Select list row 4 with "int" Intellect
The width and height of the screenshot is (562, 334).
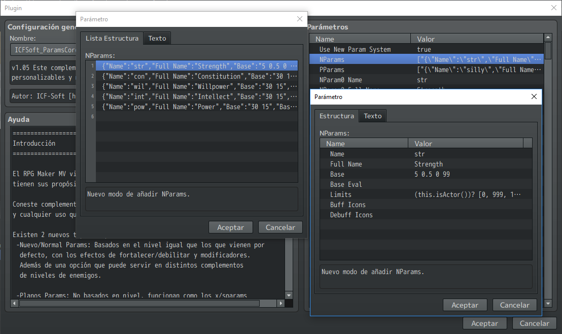196,96
